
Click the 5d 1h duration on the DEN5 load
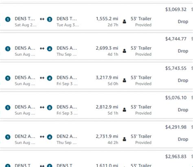(x=113, y=113)
